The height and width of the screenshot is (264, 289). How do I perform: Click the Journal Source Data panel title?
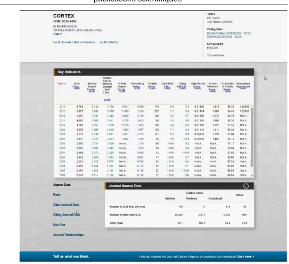tap(125, 186)
